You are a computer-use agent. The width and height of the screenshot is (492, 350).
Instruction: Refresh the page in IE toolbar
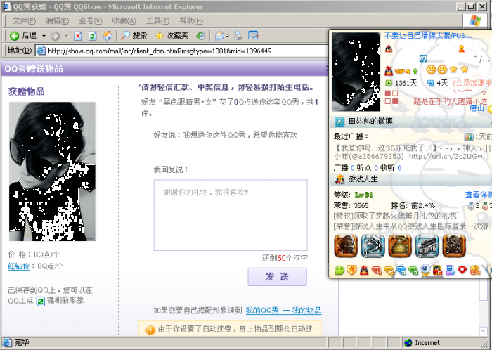click(x=92, y=36)
